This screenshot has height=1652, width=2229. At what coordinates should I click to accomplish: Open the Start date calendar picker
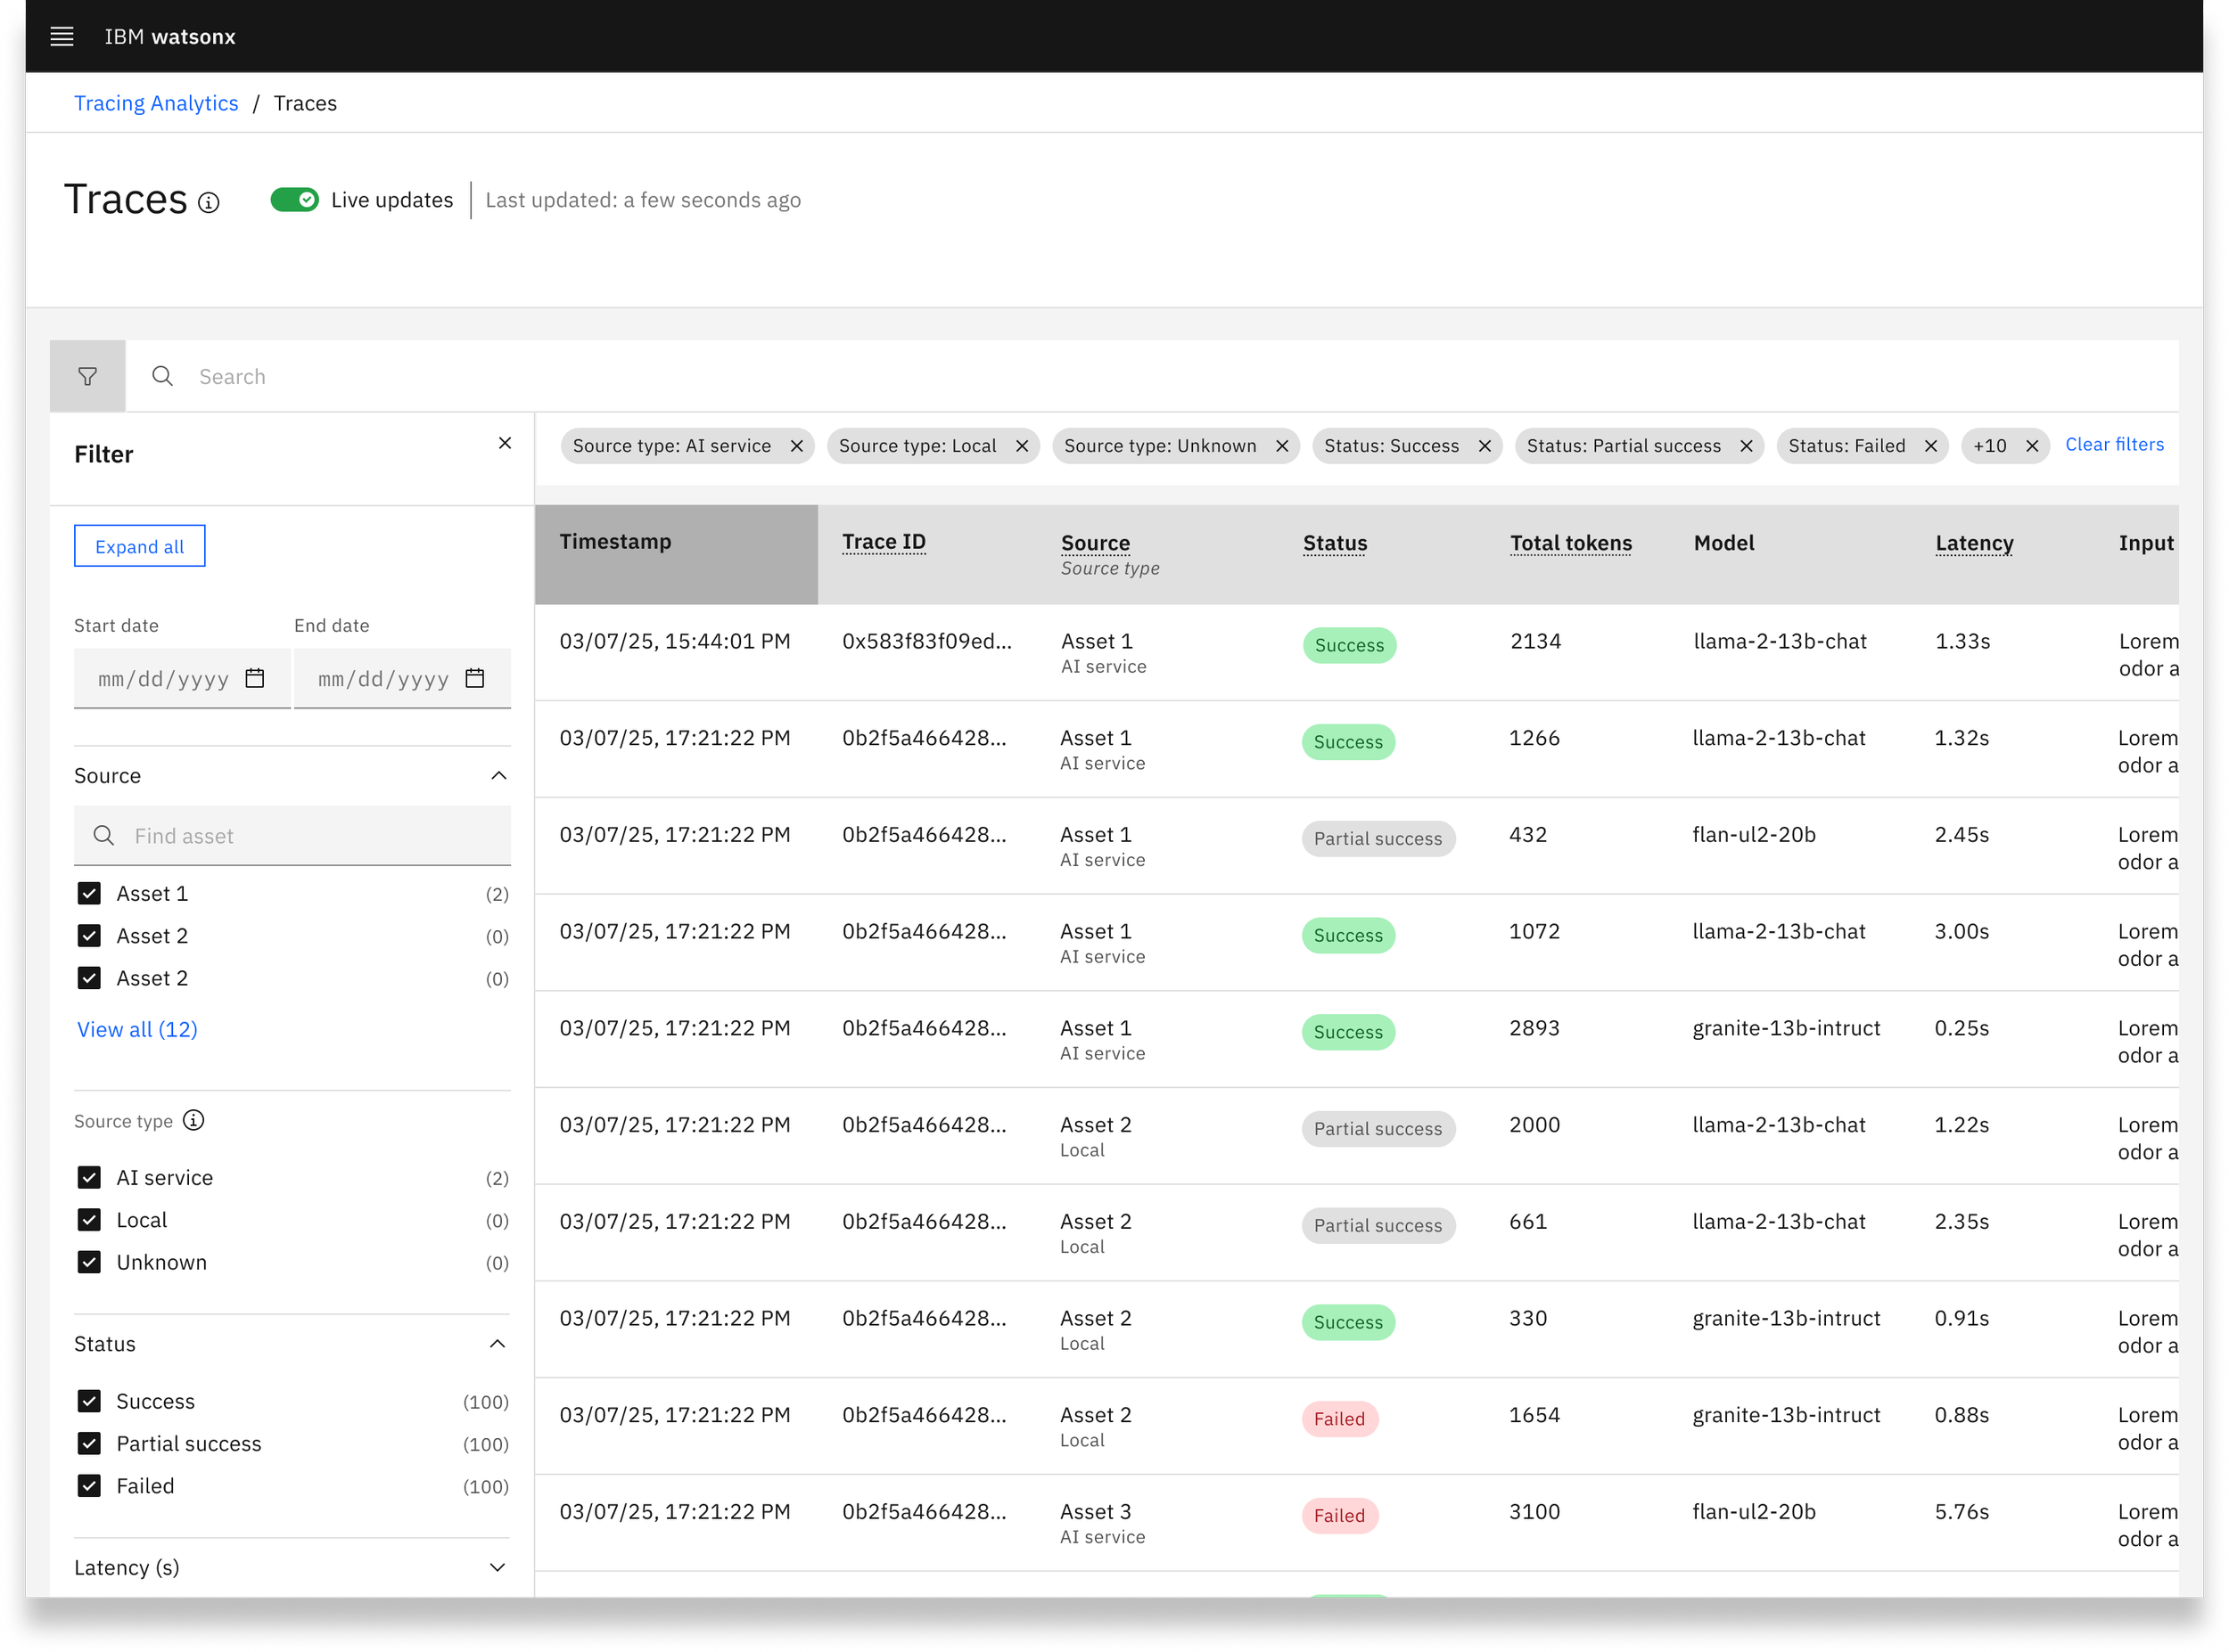255,679
